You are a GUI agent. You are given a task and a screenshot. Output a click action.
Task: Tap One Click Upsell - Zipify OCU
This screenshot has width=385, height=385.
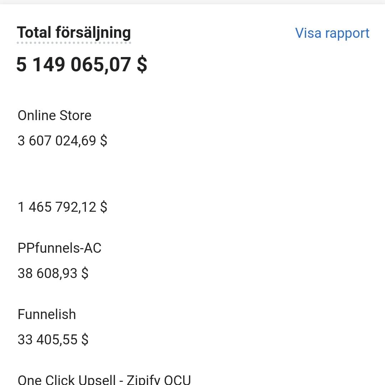104,379
